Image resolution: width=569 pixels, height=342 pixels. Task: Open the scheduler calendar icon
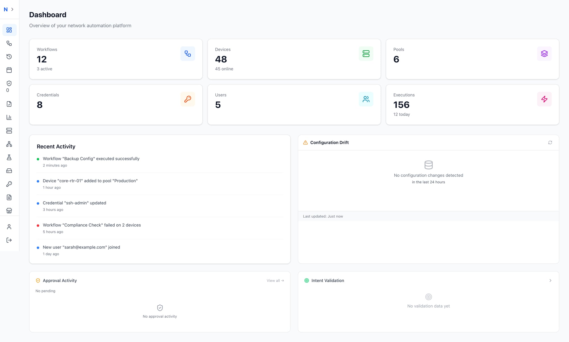[9, 70]
